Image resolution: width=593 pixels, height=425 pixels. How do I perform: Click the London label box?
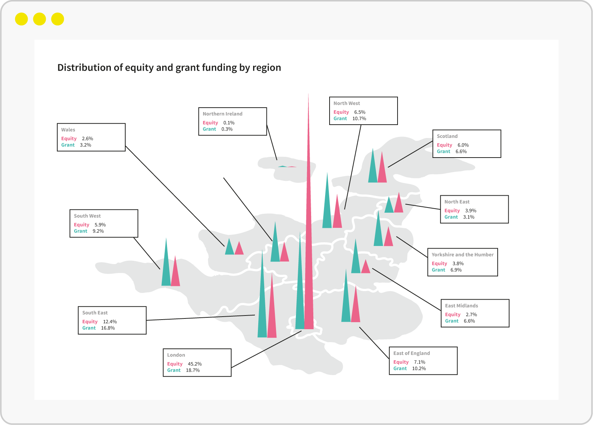(x=197, y=362)
